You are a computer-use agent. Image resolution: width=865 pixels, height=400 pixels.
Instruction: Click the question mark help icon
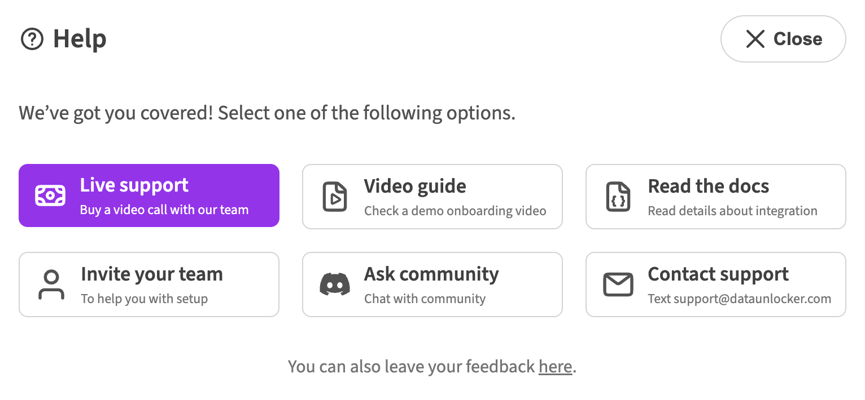tap(32, 39)
